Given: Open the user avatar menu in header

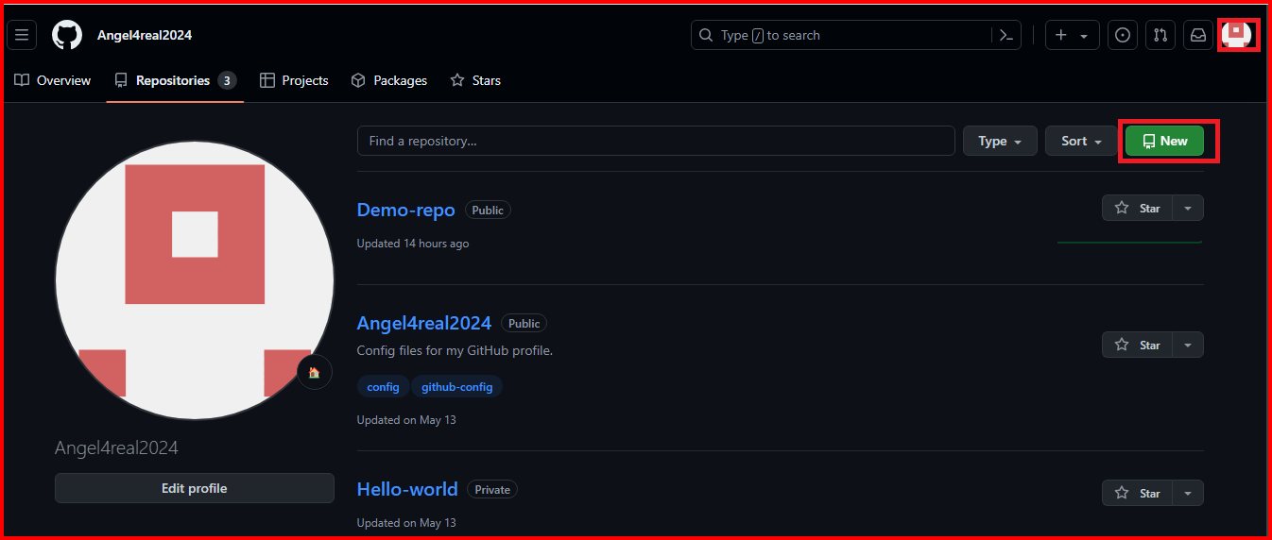Looking at the screenshot, I should click(x=1236, y=35).
